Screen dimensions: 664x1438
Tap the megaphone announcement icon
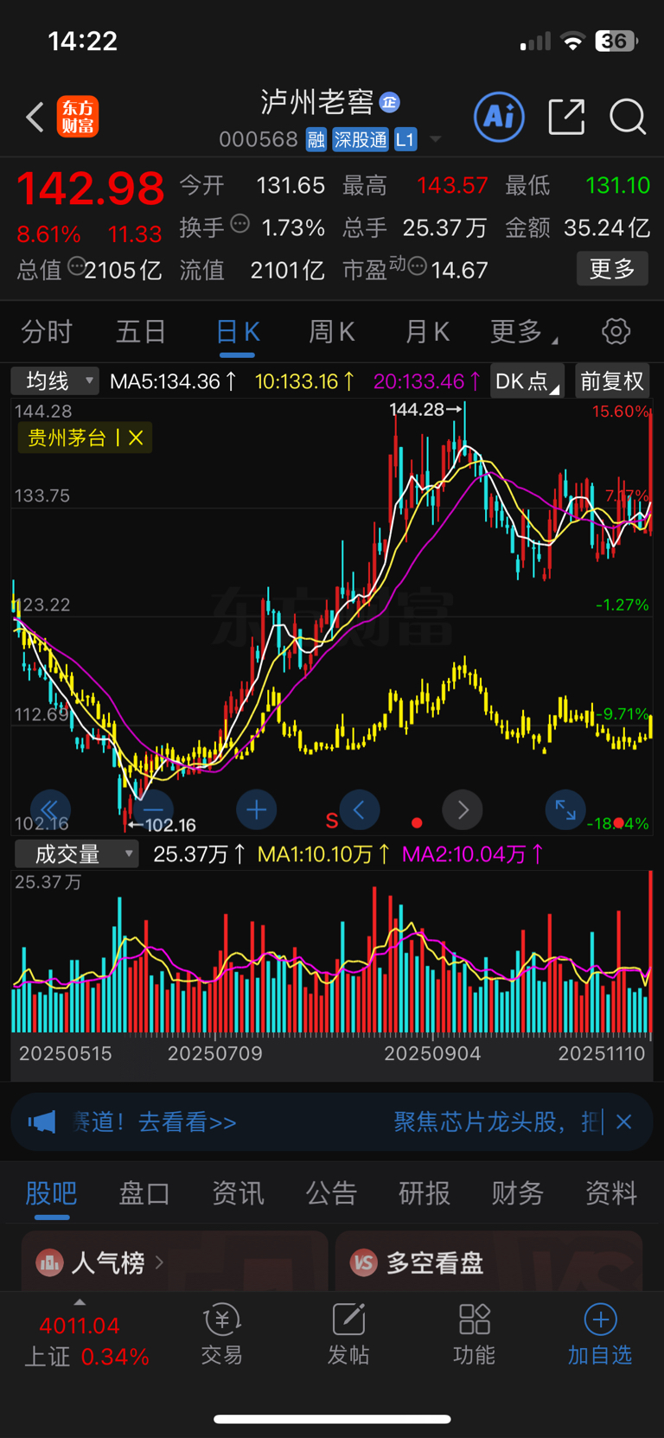pyautogui.click(x=41, y=1122)
